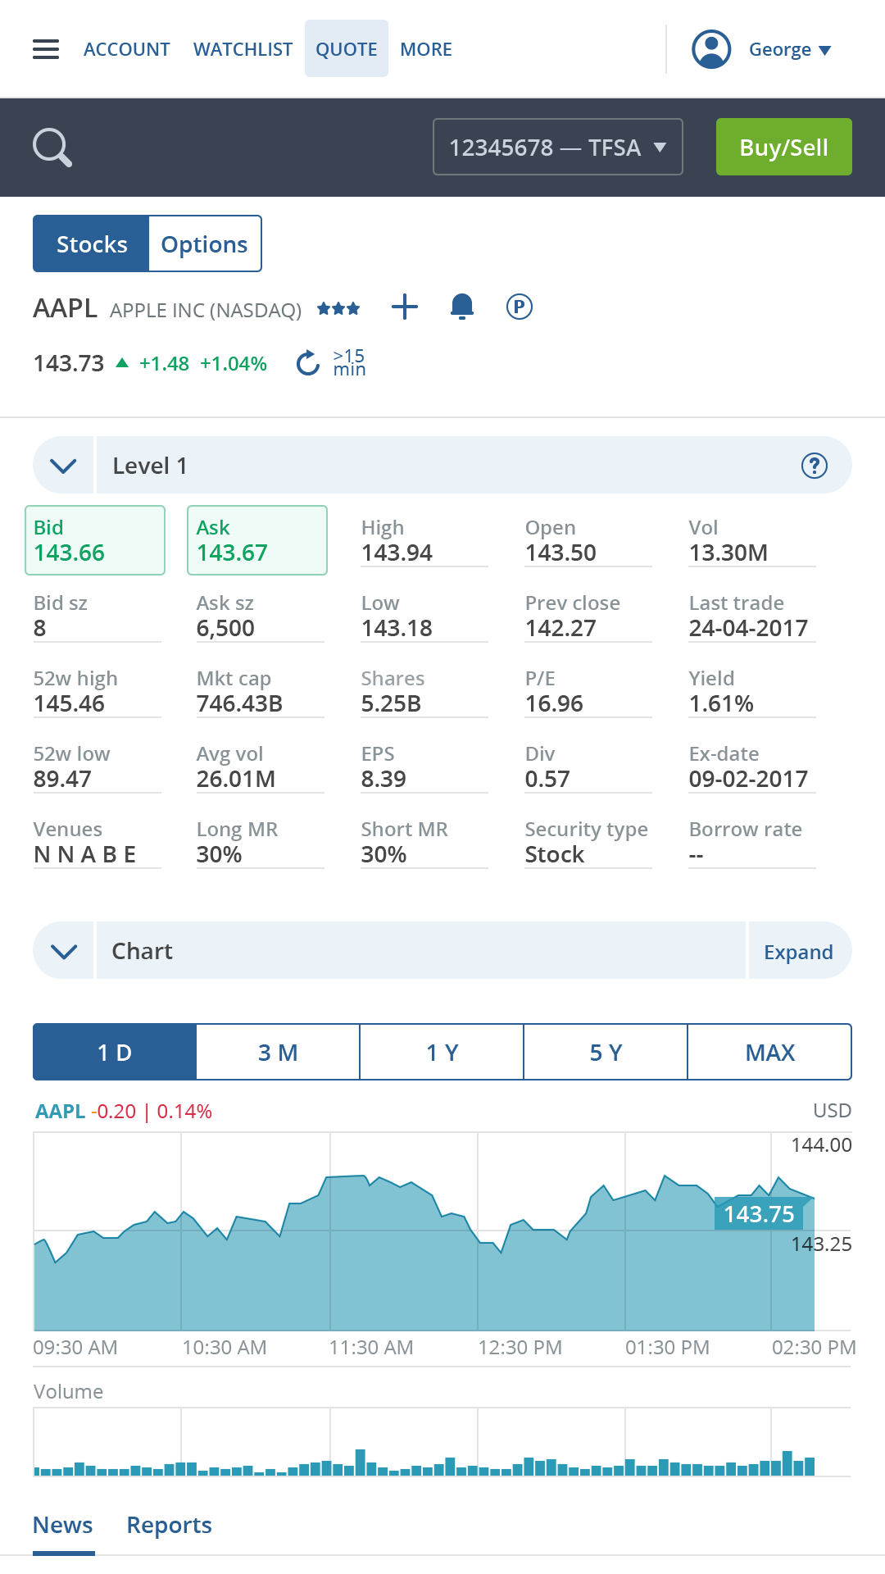Viewport: 885px width, 1574px height.
Task: Collapse the Chart section
Action: [63, 951]
